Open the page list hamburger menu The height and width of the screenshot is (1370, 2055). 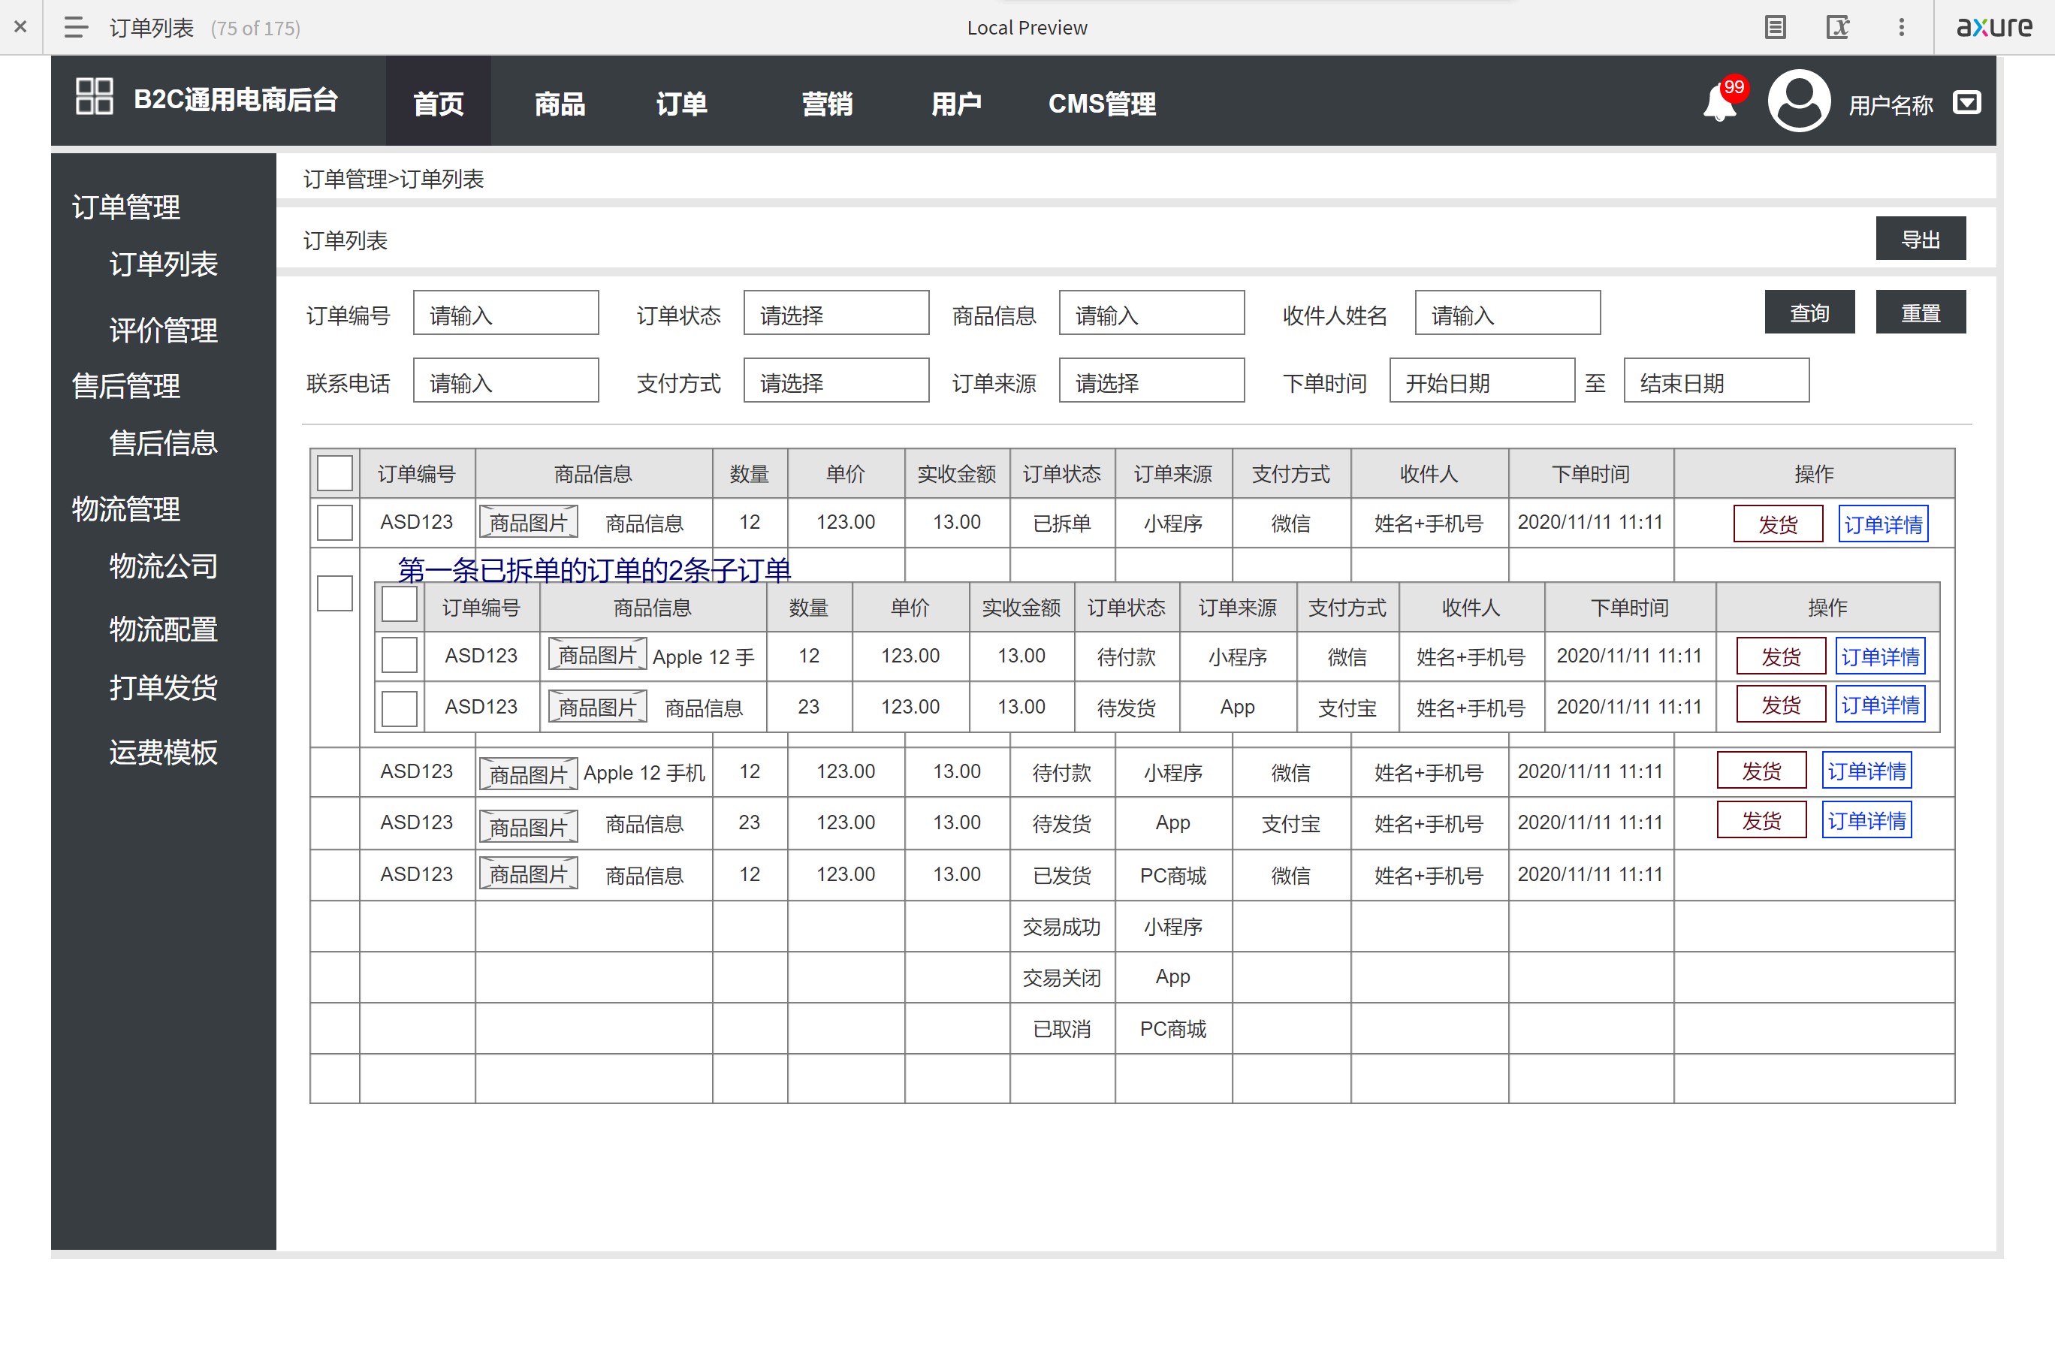pyautogui.click(x=76, y=27)
